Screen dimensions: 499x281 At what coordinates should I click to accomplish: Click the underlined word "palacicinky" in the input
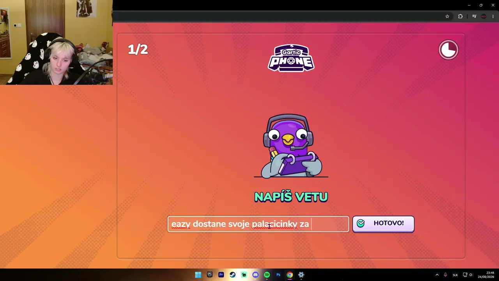275,224
